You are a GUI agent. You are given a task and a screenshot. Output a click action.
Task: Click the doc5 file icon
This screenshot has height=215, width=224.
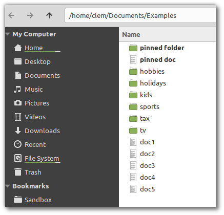[133, 189]
